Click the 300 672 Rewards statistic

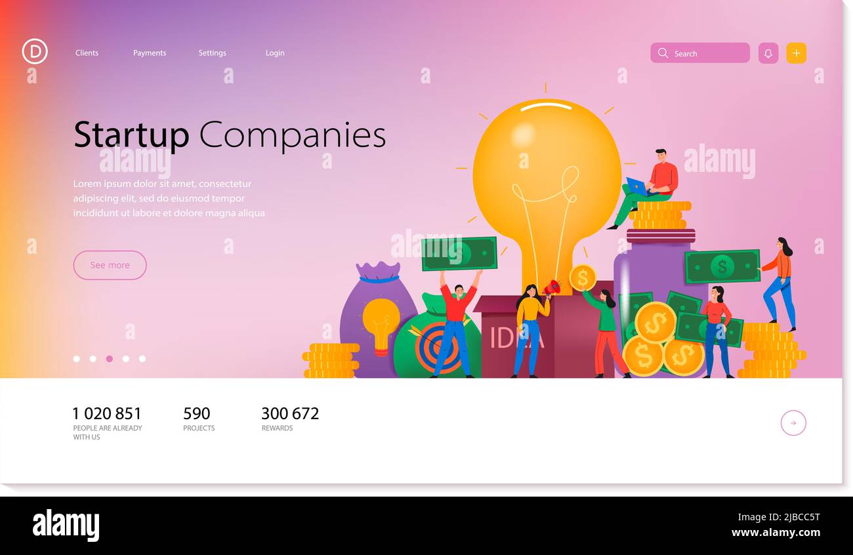coord(290,419)
